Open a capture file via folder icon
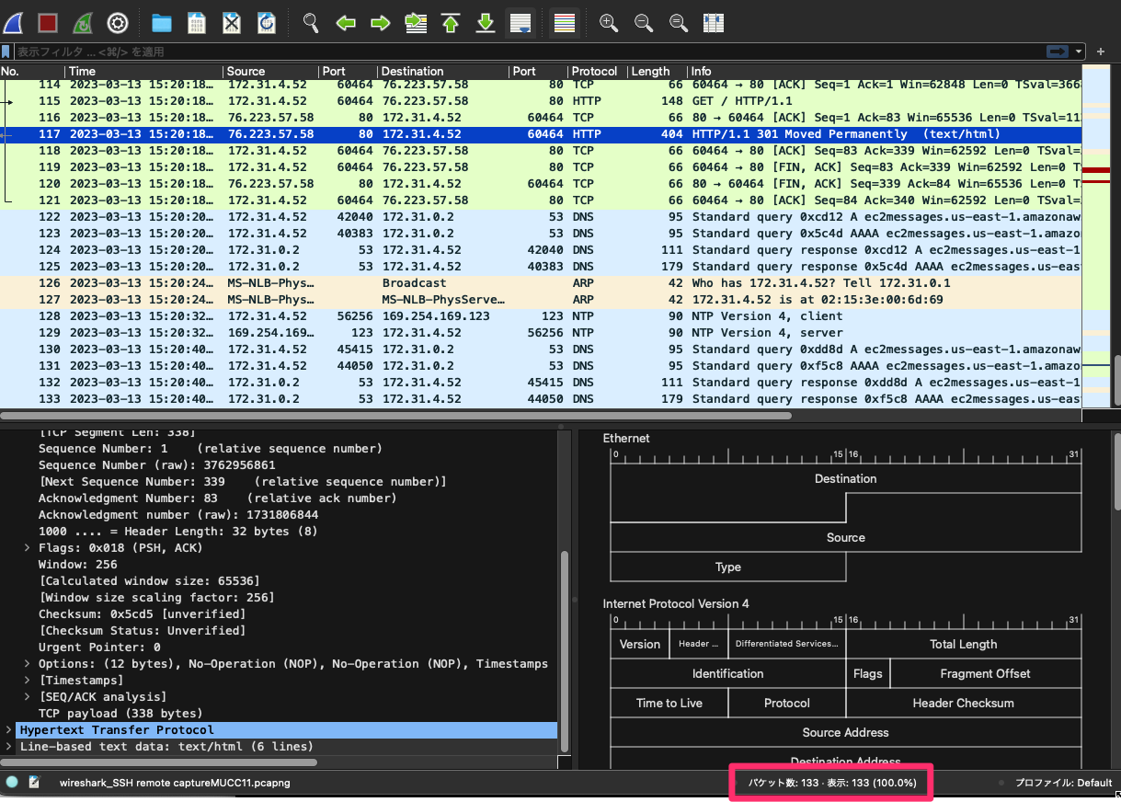1121x802 pixels. pyautogui.click(x=162, y=23)
